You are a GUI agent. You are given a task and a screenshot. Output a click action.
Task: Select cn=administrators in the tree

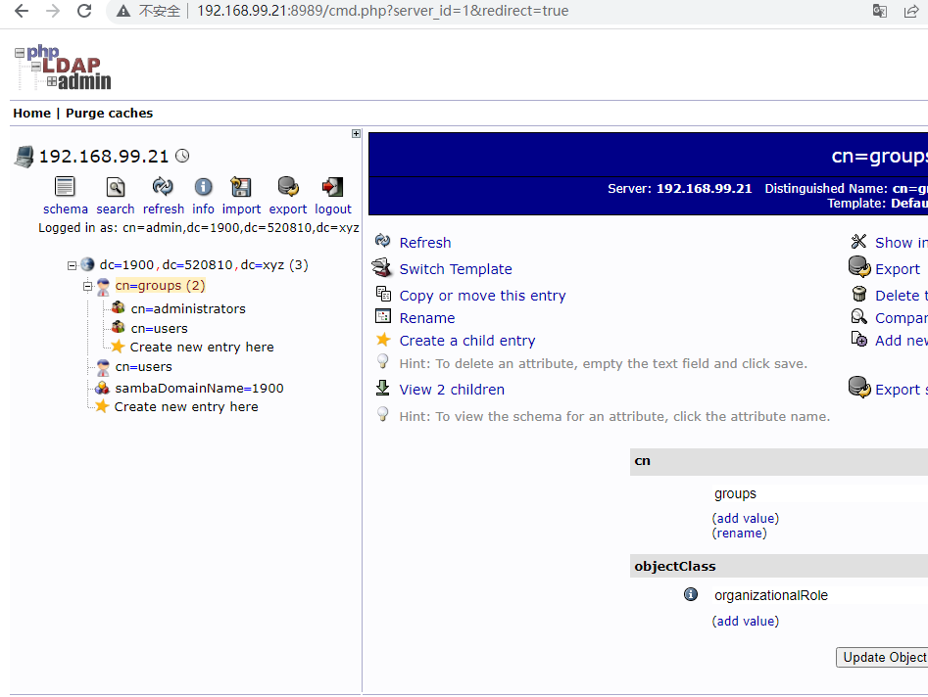coord(188,308)
